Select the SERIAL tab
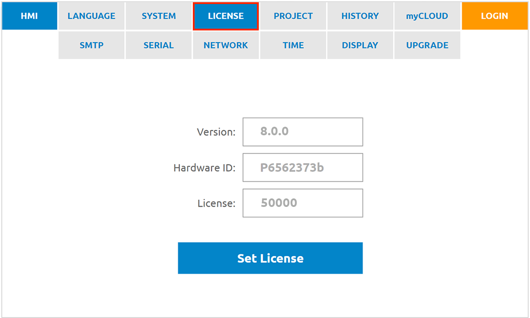This screenshot has height=318, width=530. (x=159, y=45)
